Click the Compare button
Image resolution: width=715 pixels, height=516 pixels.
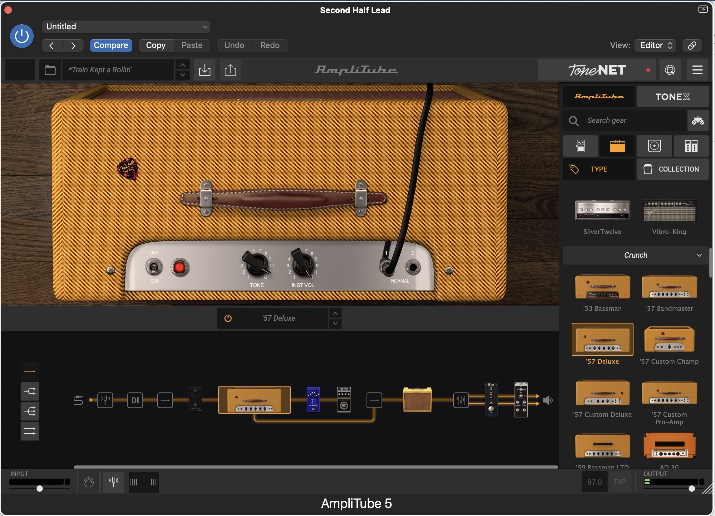click(111, 45)
